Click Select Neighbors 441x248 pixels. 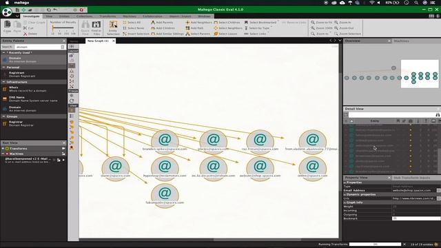tap(228, 28)
